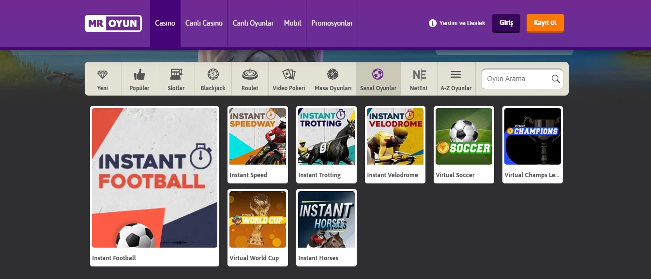The image size is (651, 279).
Task: Launch the Instant Football game thumbnail
Action: 154,178
